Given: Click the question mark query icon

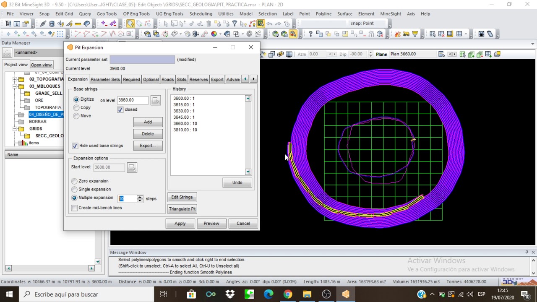Looking at the screenshot, I should (x=310, y=34).
